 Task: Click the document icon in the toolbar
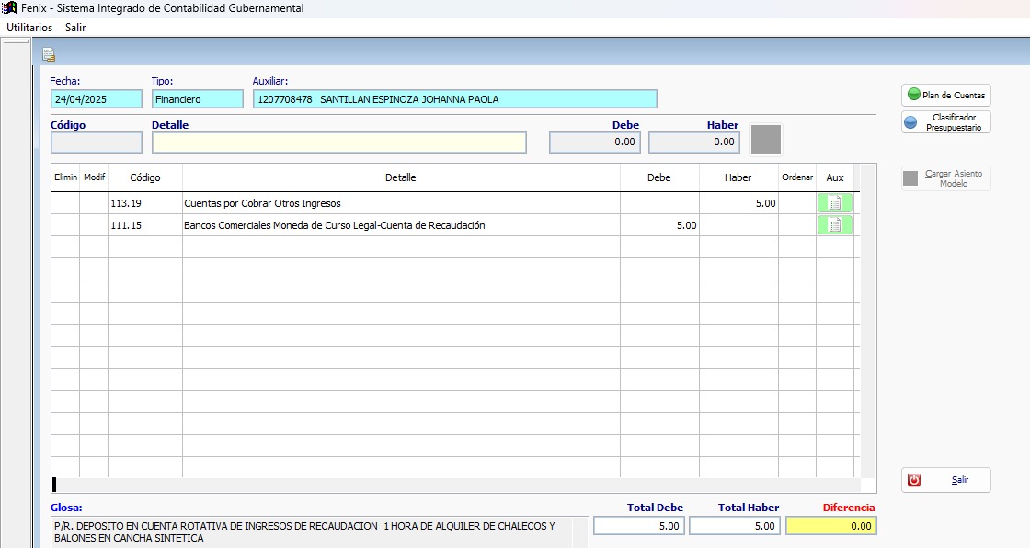click(48, 54)
